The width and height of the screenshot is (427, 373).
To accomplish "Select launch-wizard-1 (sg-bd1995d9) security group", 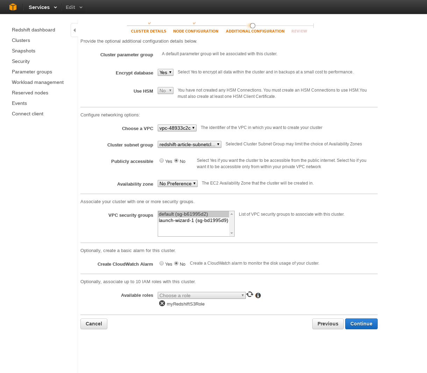I will 193,220.
